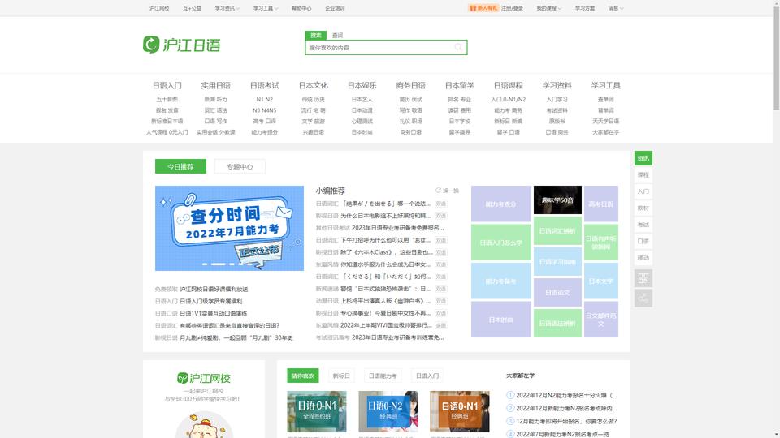Open 学习工具 navigation heading
Image resolution: width=780 pixels, height=438 pixels.
[x=606, y=85]
